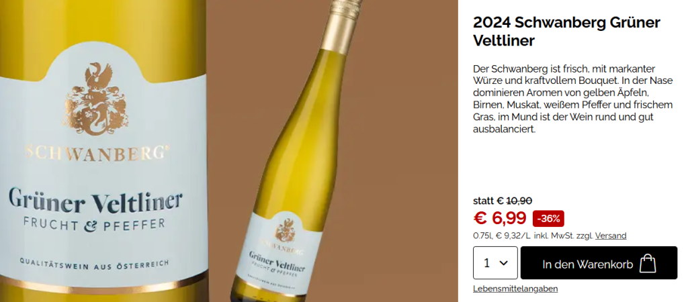Click the chevron arrow in quantity selector
Image resolution: width=688 pixels, height=302 pixels.
(504, 263)
